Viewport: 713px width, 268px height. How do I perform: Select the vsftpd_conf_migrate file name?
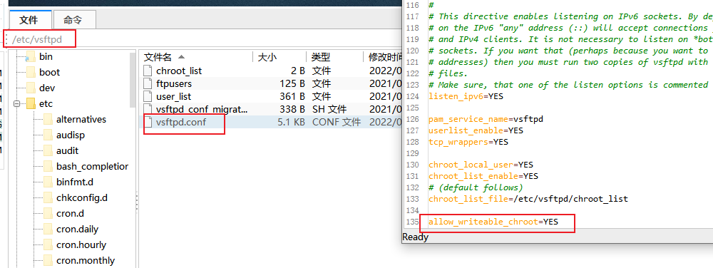202,109
